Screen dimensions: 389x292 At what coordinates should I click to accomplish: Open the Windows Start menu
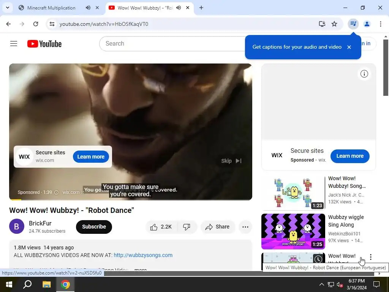(9, 284)
